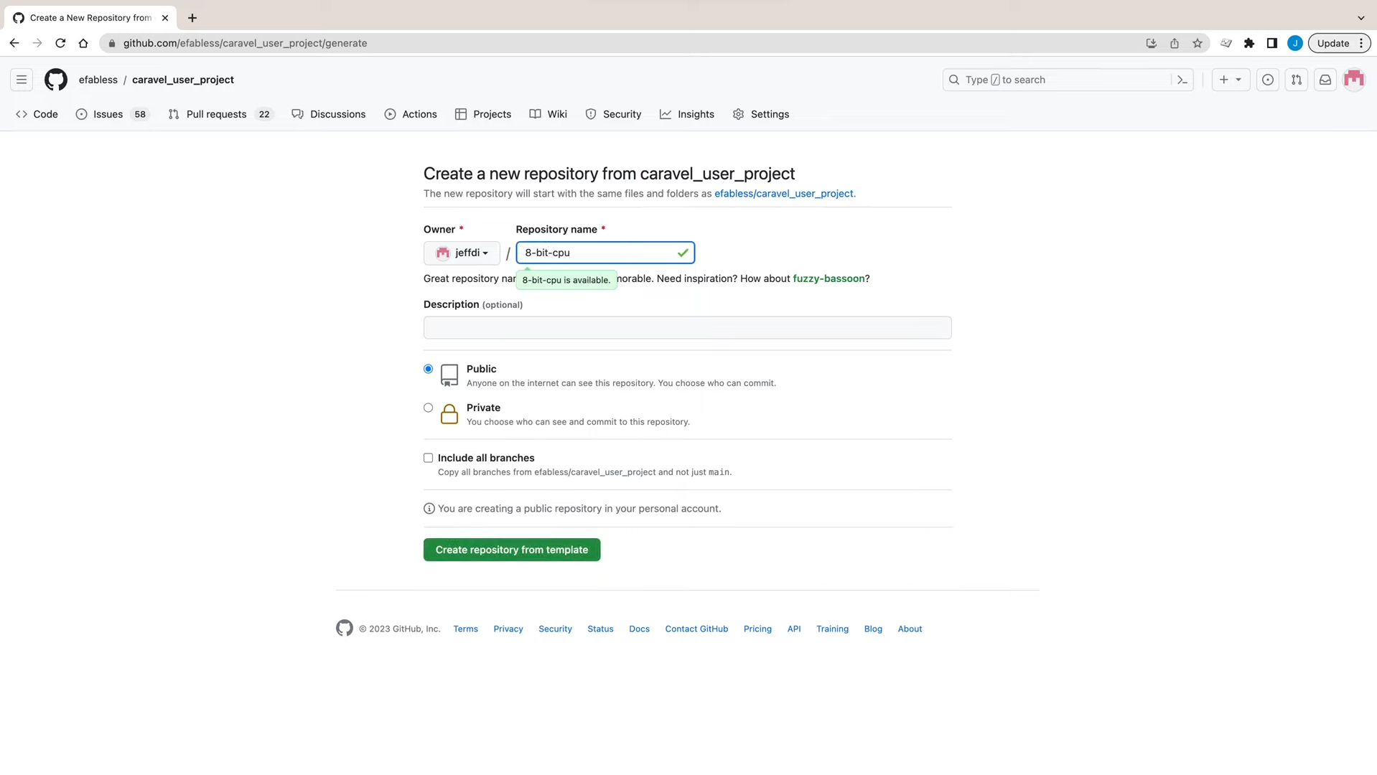1377x775 pixels.
Task: Open the Privacy footer link
Action: tap(508, 629)
